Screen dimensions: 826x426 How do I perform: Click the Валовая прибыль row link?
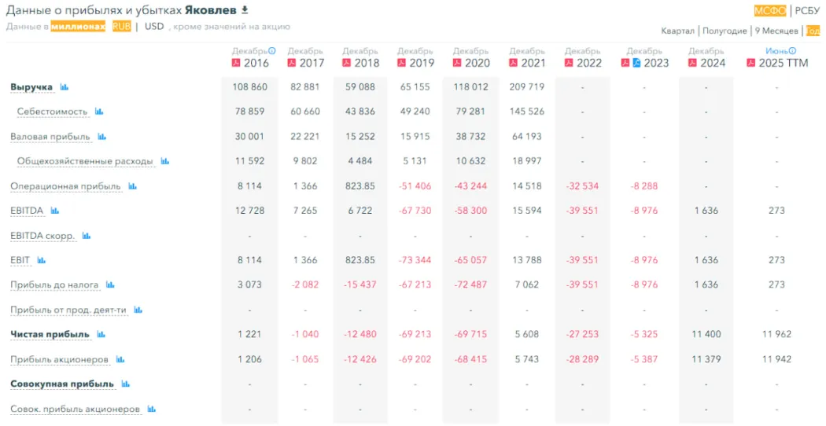(x=50, y=137)
